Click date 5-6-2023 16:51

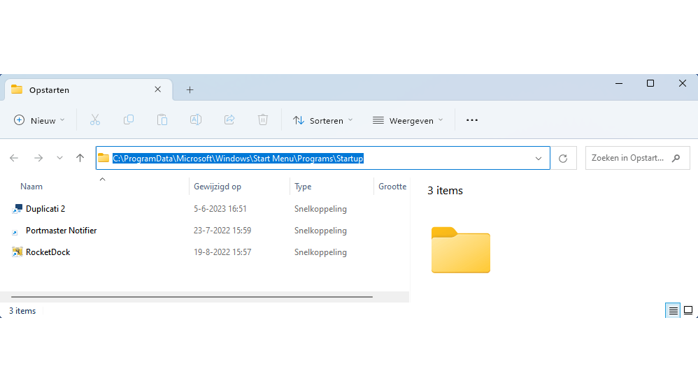[220, 209]
